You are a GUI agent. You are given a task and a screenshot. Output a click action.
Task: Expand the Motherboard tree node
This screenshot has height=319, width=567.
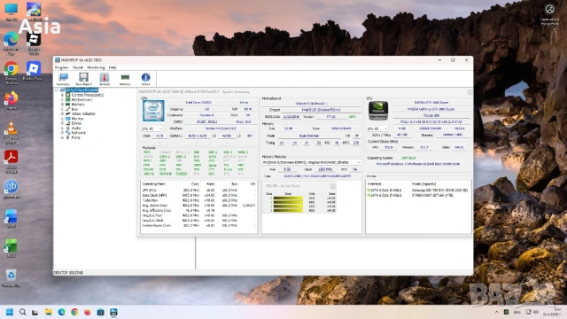[x=62, y=99]
